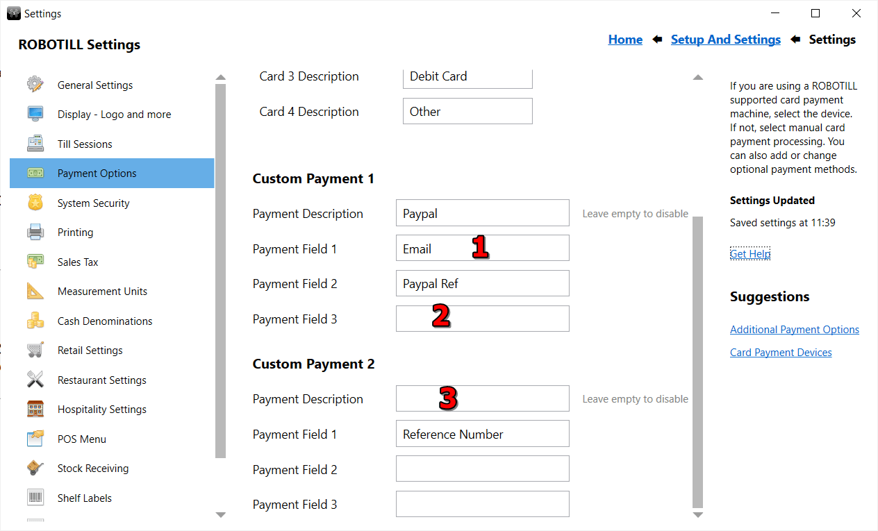Open Cash Denominations settings
878x531 pixels.
click(x=35, y=321)
